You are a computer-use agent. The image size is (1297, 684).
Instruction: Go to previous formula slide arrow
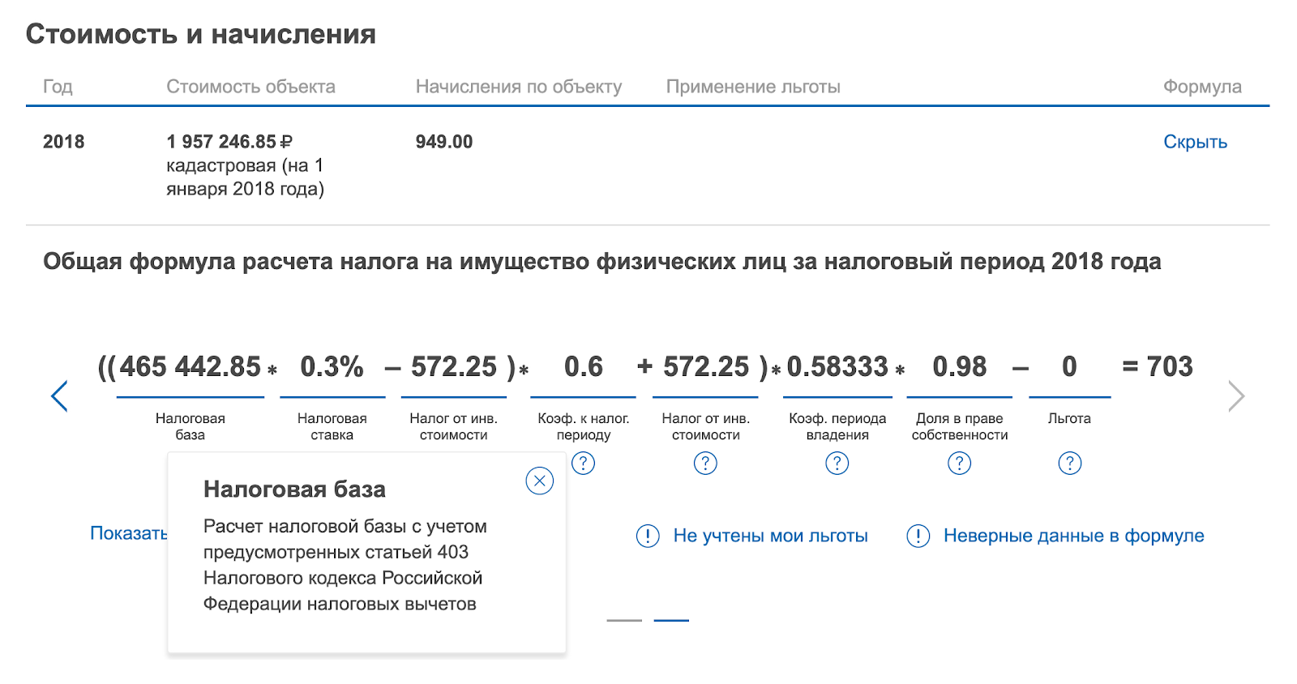pos(59,396)
